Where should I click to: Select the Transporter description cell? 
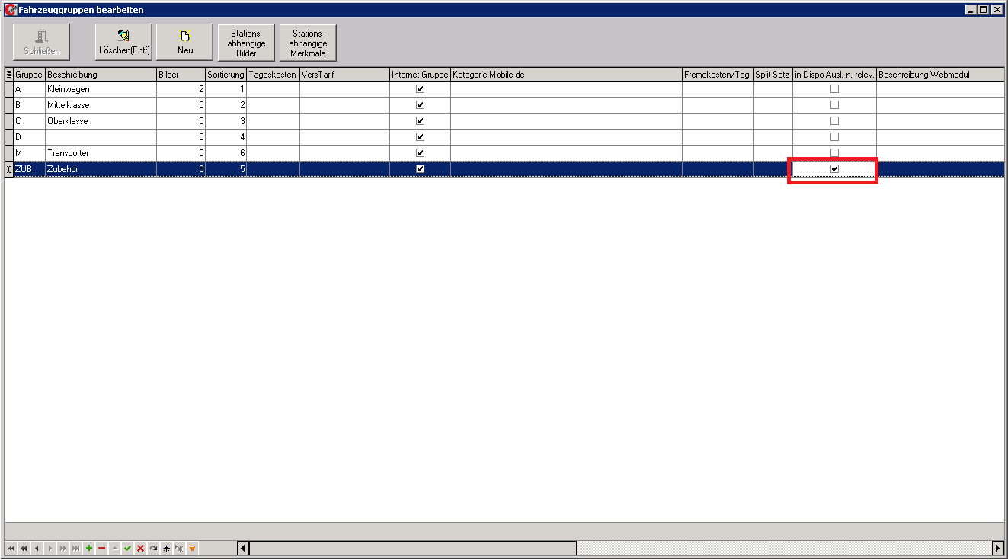click(101, 153)
